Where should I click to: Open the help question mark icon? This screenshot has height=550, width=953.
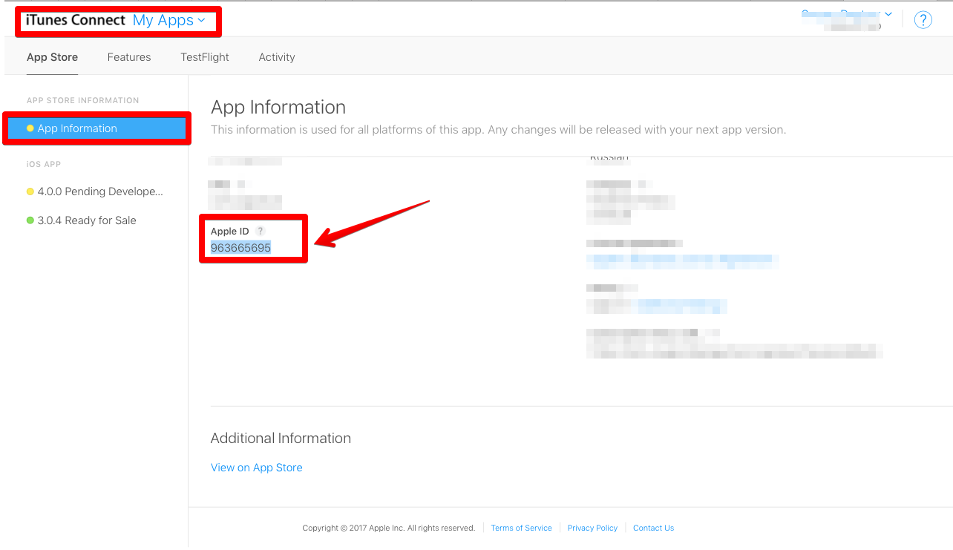click(x=923, y=20)
